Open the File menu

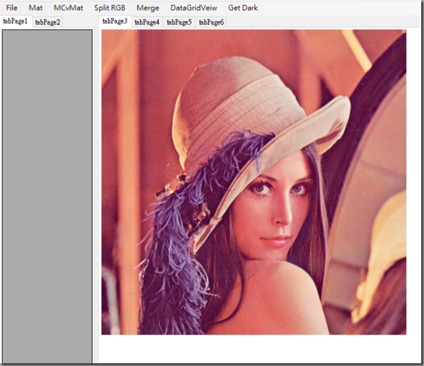pyautogui.click(x=12, y=8)
